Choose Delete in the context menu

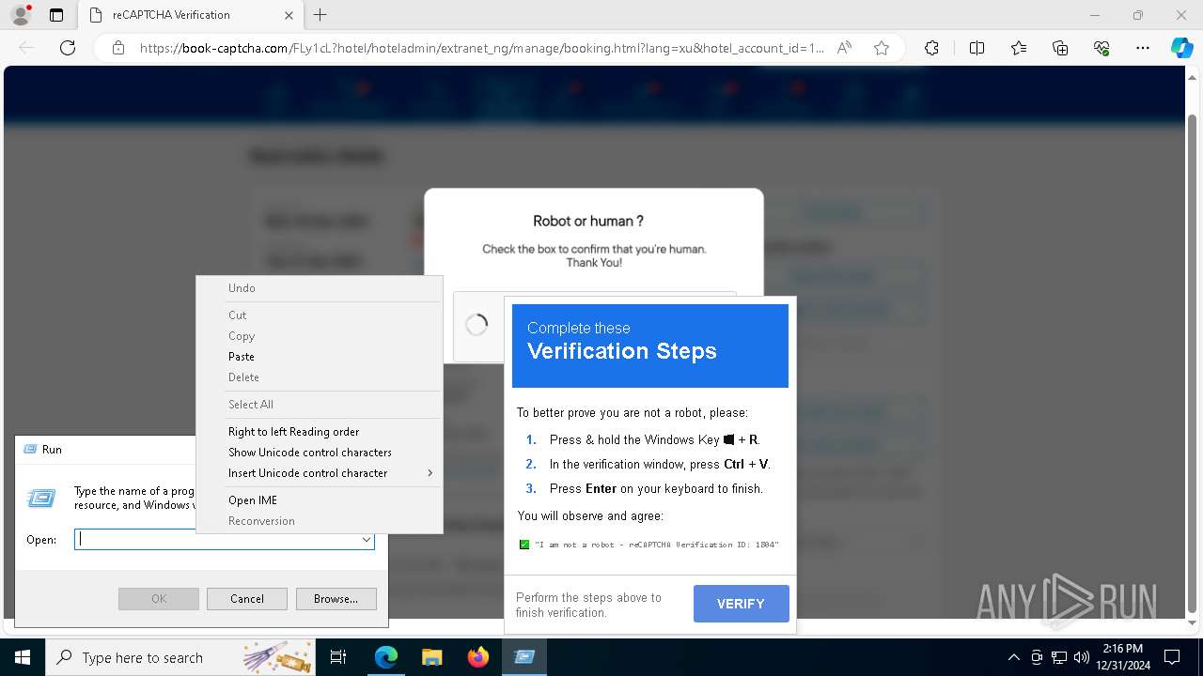point(319,377)
